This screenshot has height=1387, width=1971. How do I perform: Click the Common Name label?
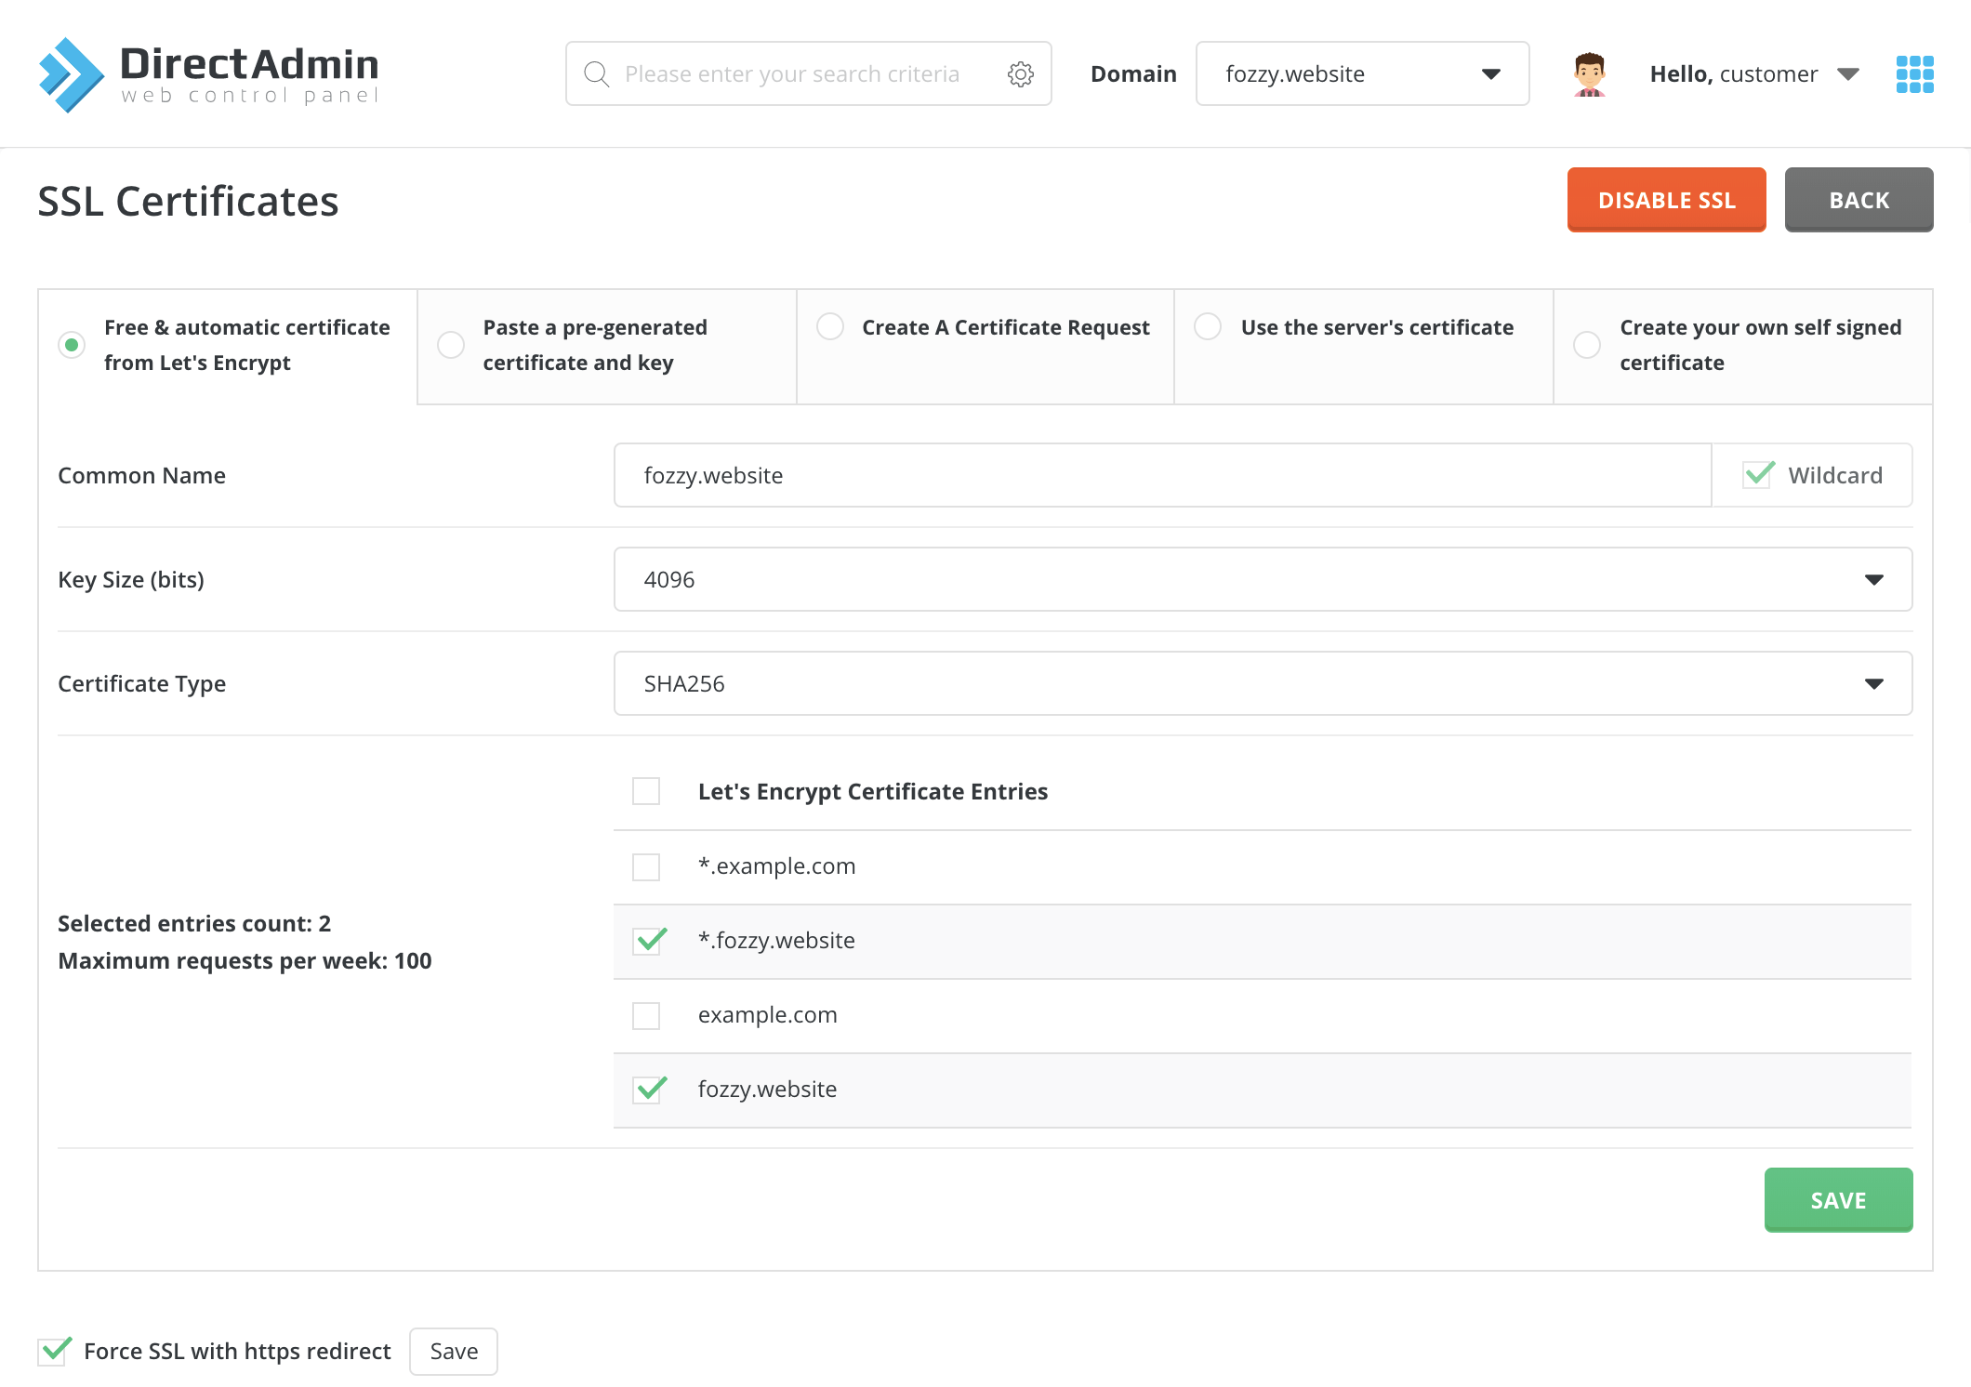141,475
